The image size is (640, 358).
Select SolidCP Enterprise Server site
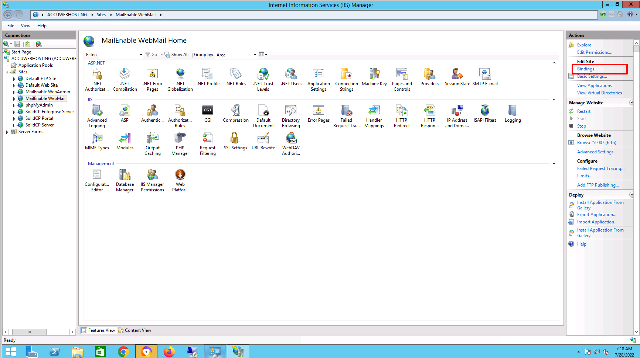tap(50, 112)
